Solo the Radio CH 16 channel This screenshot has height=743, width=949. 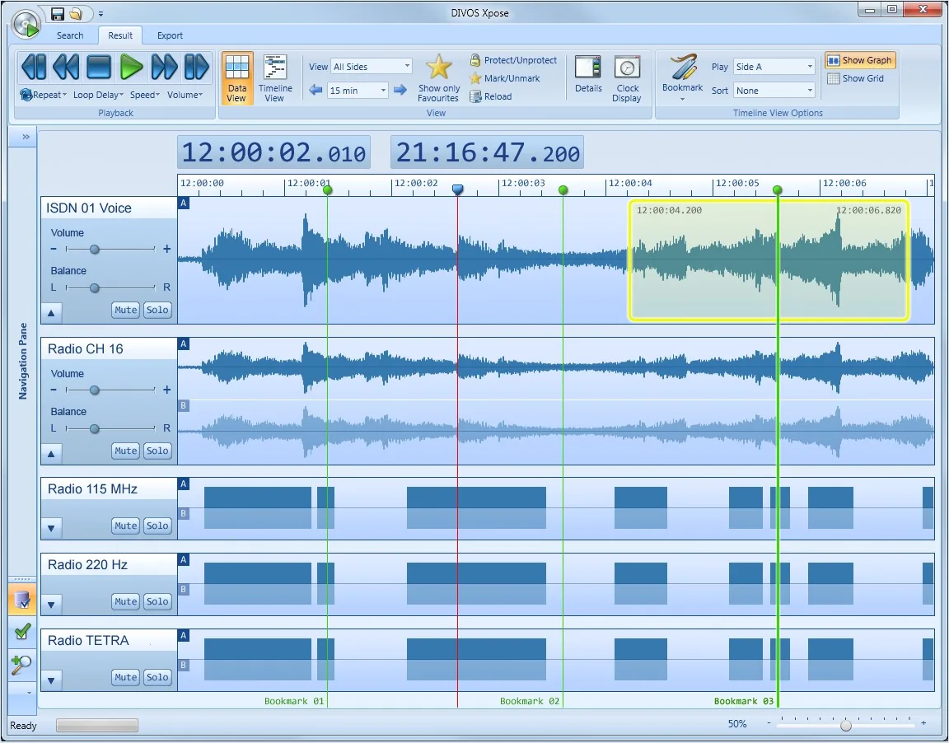[x=157, y=451]
